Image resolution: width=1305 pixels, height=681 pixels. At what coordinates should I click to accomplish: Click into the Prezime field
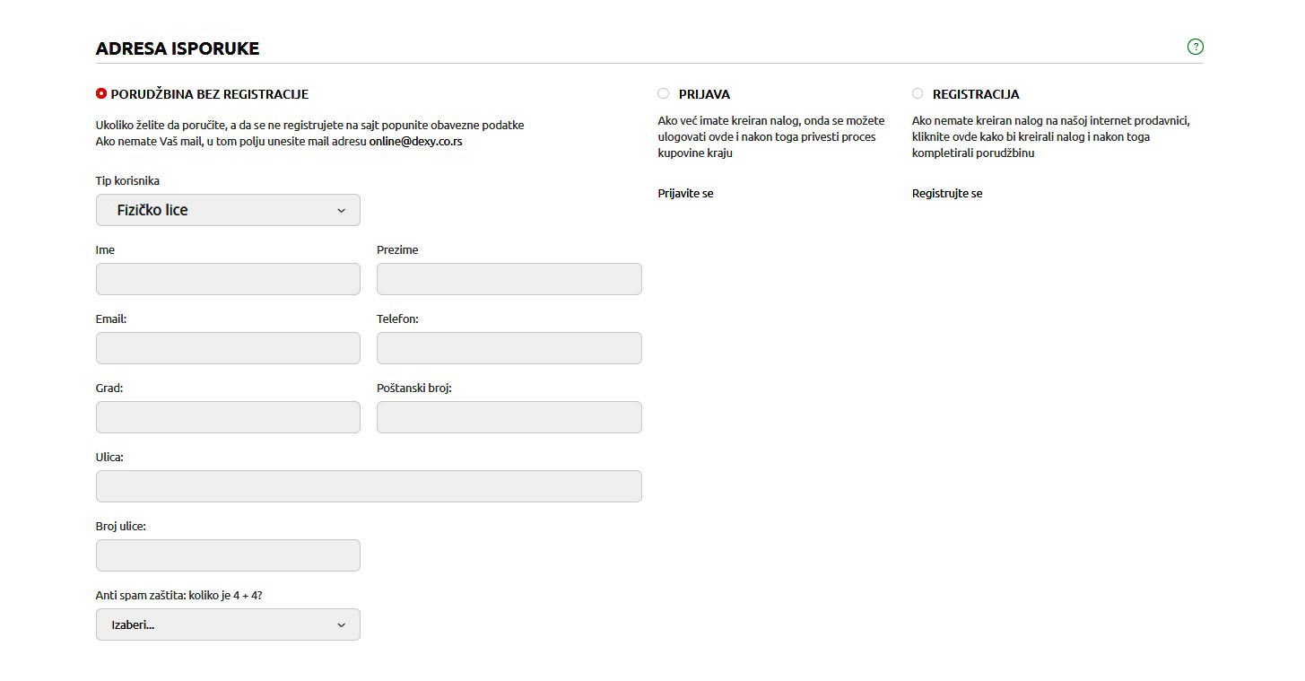click(509, 279)
